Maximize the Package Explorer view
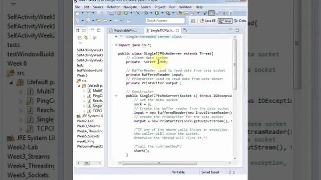The image size is (321, 180). (99, 30)
